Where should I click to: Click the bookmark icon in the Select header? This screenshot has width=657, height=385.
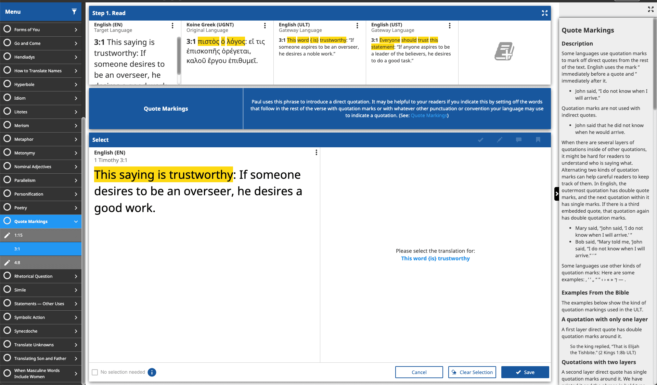point(538,140)
